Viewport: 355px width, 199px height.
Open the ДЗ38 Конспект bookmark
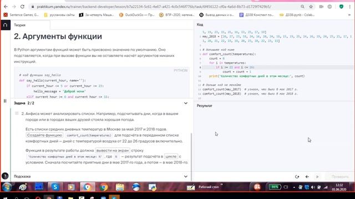click(256, 15)
